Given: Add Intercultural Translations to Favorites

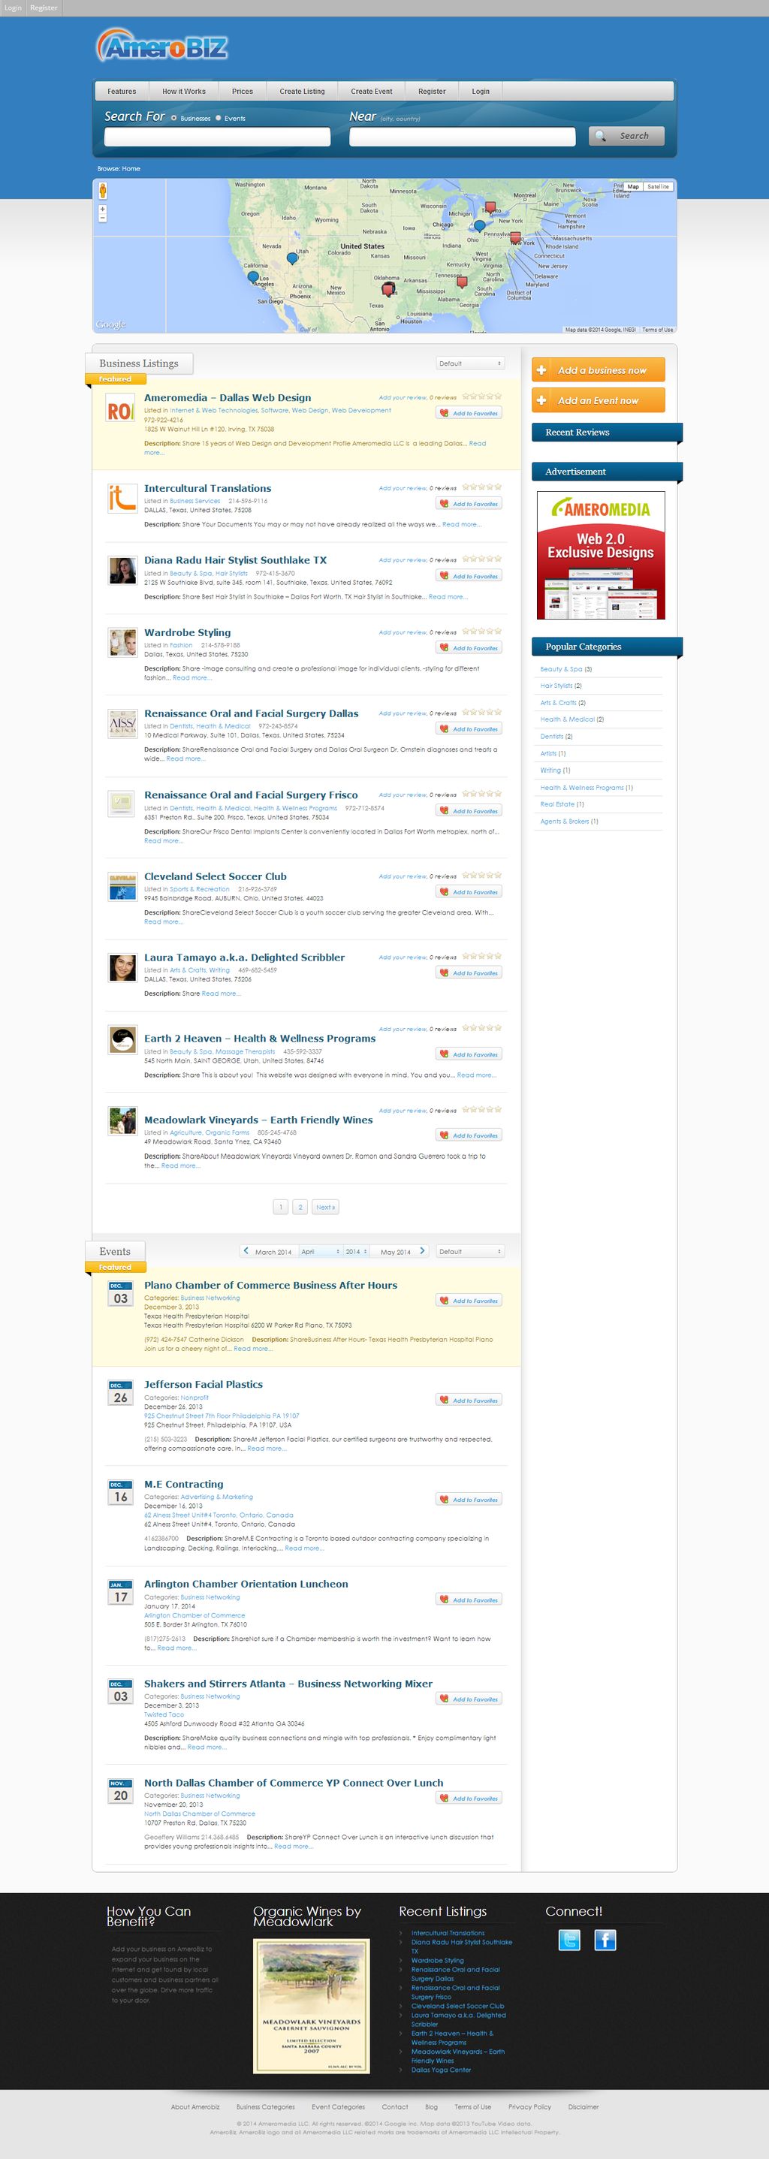Looking at the screenshot, I should [x=469, y=504].
